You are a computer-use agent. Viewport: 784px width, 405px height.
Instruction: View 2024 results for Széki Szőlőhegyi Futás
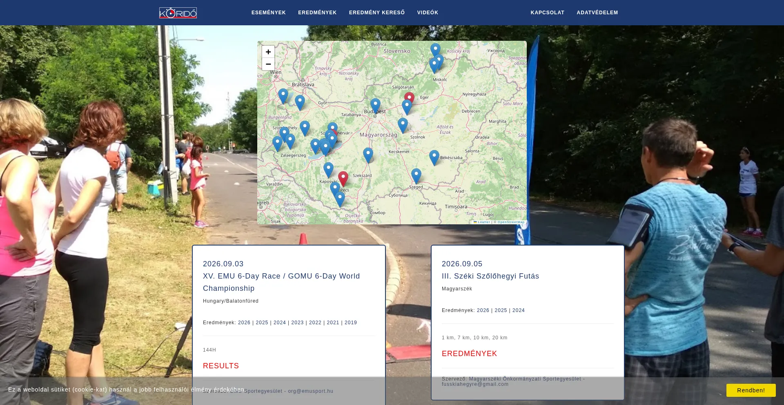click(519, 310)
